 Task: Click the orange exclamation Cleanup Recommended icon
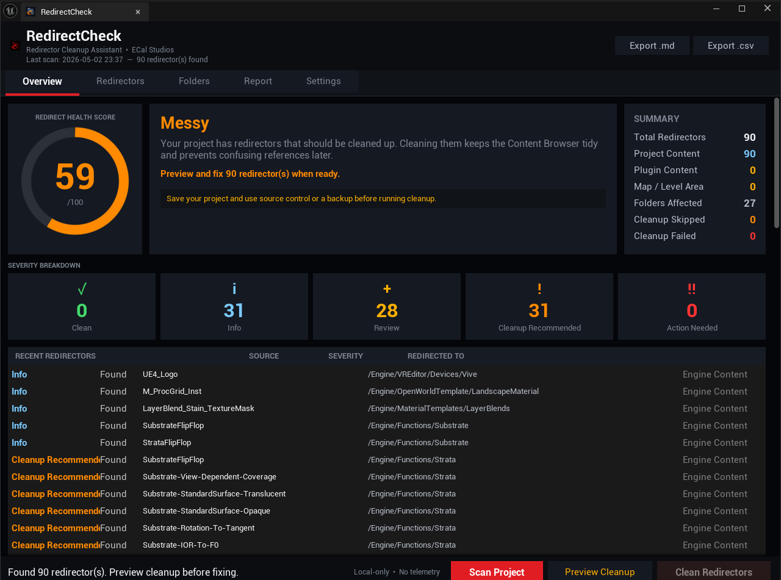point(539,288)
